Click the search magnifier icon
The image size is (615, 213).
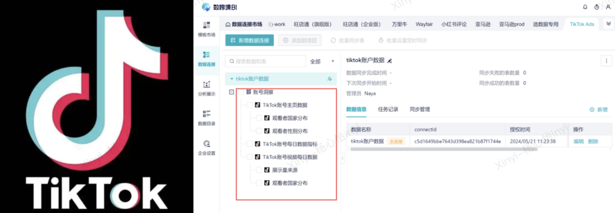tap(232, 61)
